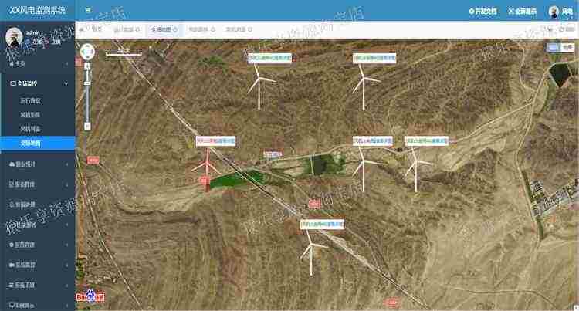The height and width of the screenshot is (311, 579).
Task: Click the red alarm wind turbine marker
Action: pos(207,169)
